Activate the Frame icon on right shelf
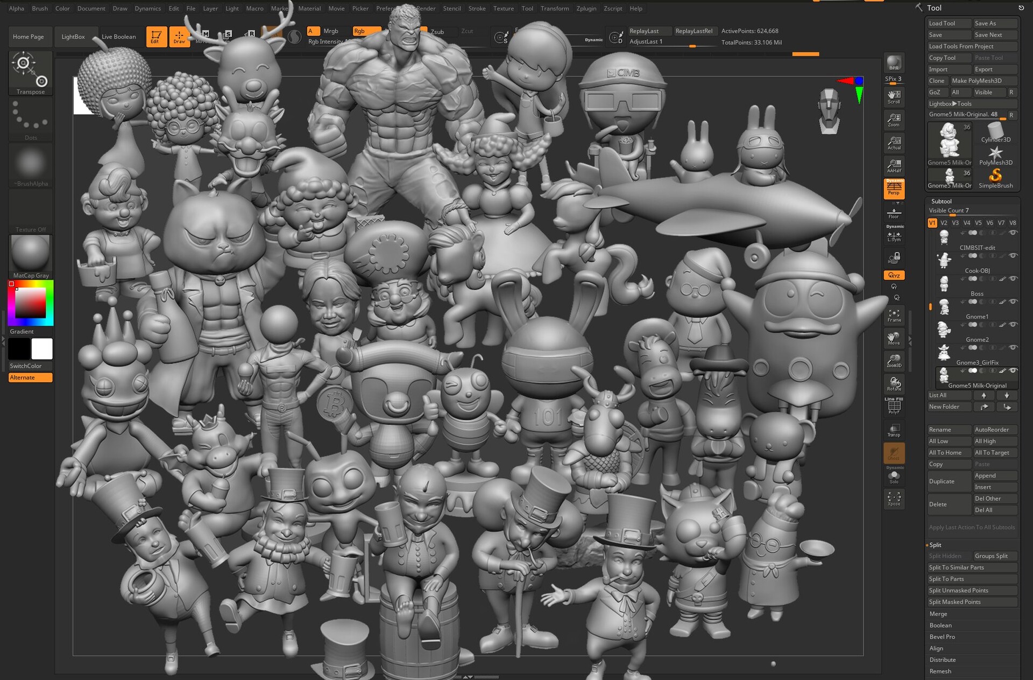This screenshot has height=680, width=1033. pyautogui.click(x=893, y=315)
